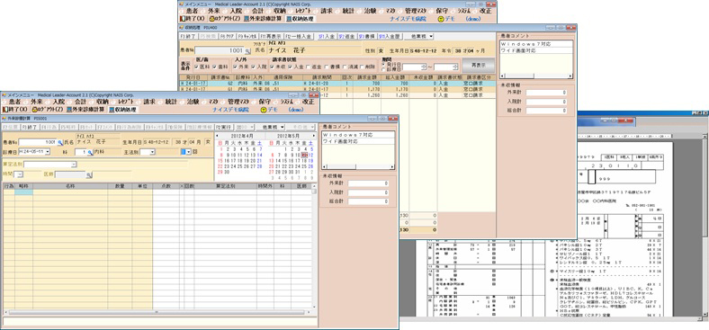Open the 統計 menu above 収納処理 window
The width and height of the screenshot is (709, 330).
pyautogui.click(x=347, y=11)
